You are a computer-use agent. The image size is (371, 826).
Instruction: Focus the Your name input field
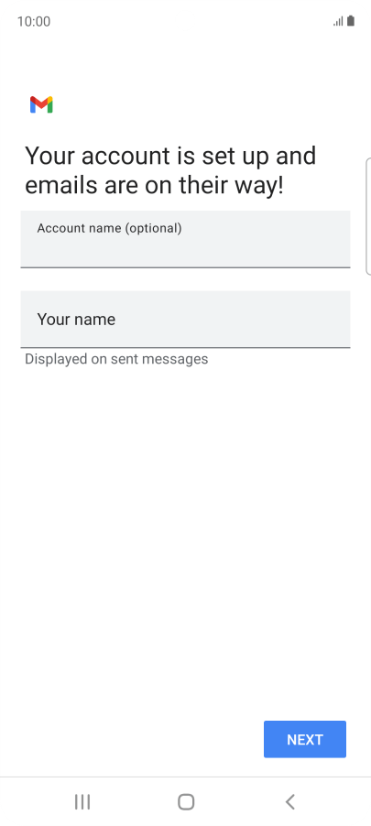coord(185,320)
